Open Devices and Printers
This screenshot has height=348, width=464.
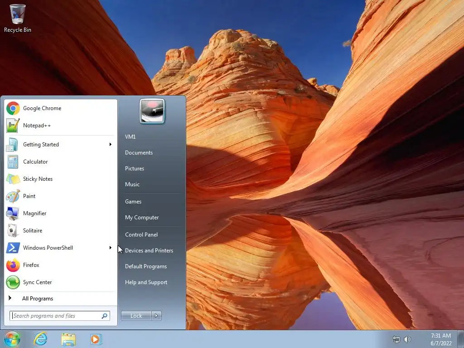click(149, 251)
